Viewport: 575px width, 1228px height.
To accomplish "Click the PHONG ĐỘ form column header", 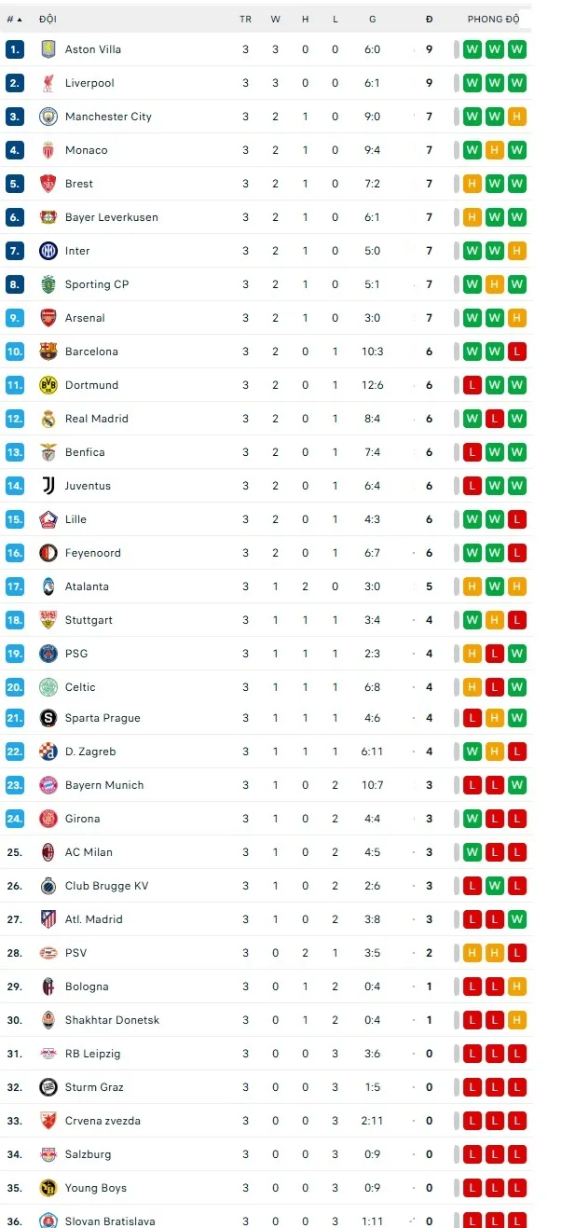I will (493, 19).
